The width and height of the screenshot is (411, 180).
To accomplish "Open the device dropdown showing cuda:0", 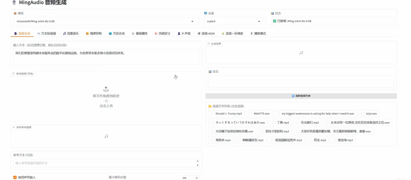I will 234,21.
